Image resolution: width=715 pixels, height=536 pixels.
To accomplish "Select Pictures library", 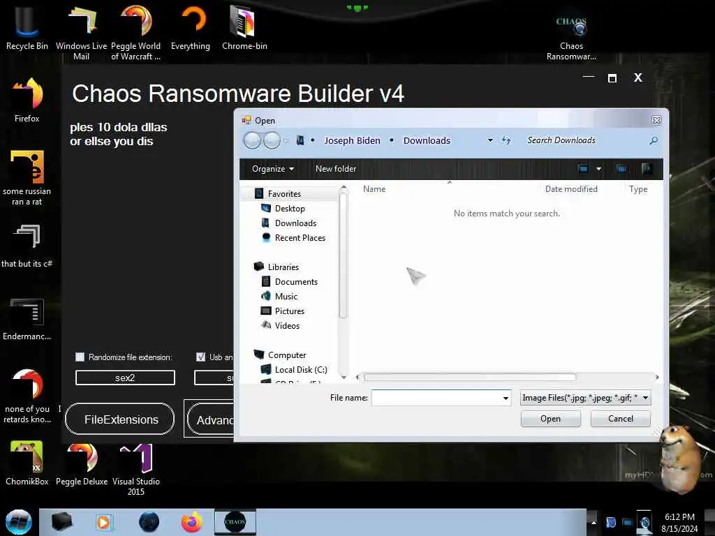I will point(290,311).
